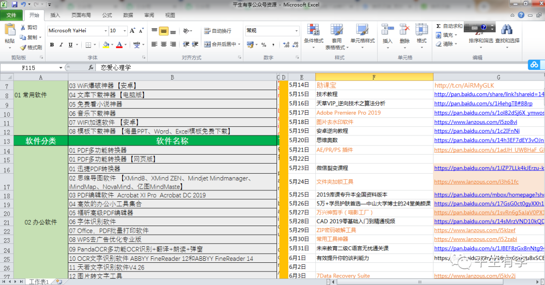Viewport: 545px width, 285px height.
Task: Click the decrease decimal places icon
Action: tap(295, 45)
